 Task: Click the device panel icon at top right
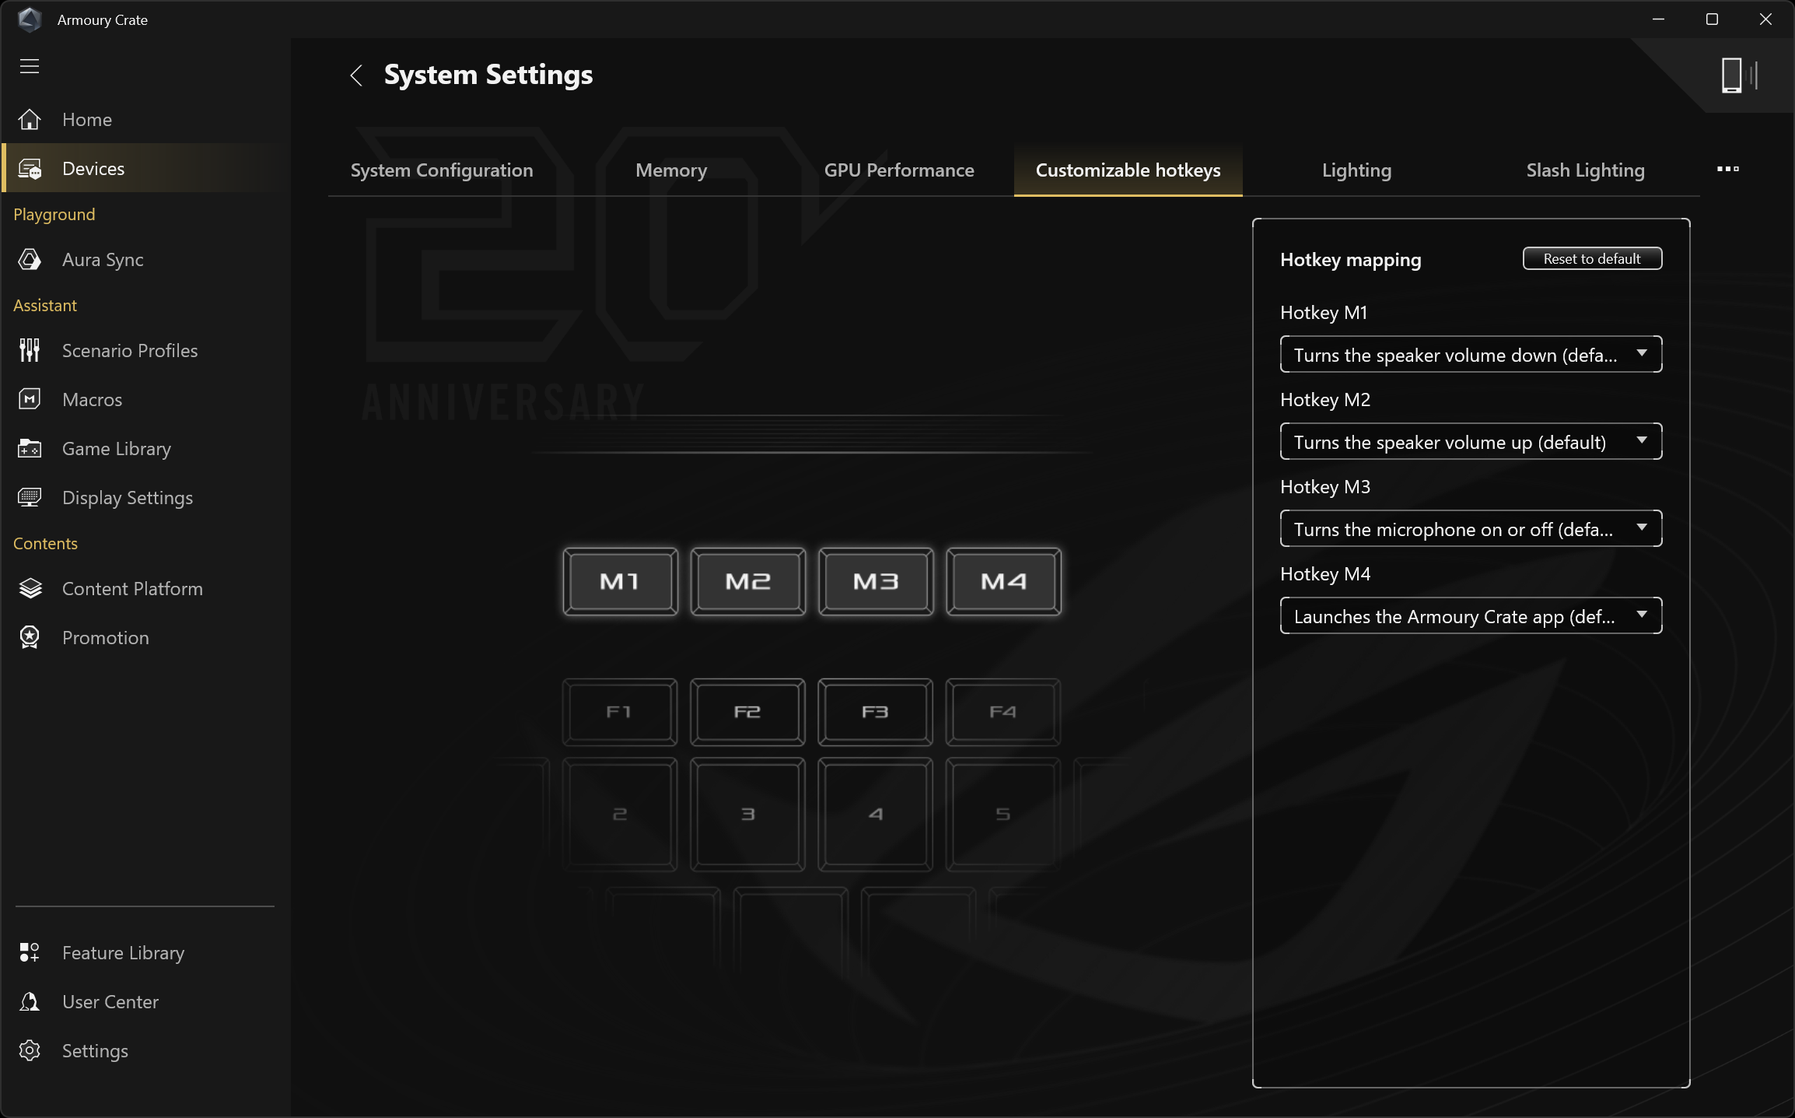point(1739,75)
